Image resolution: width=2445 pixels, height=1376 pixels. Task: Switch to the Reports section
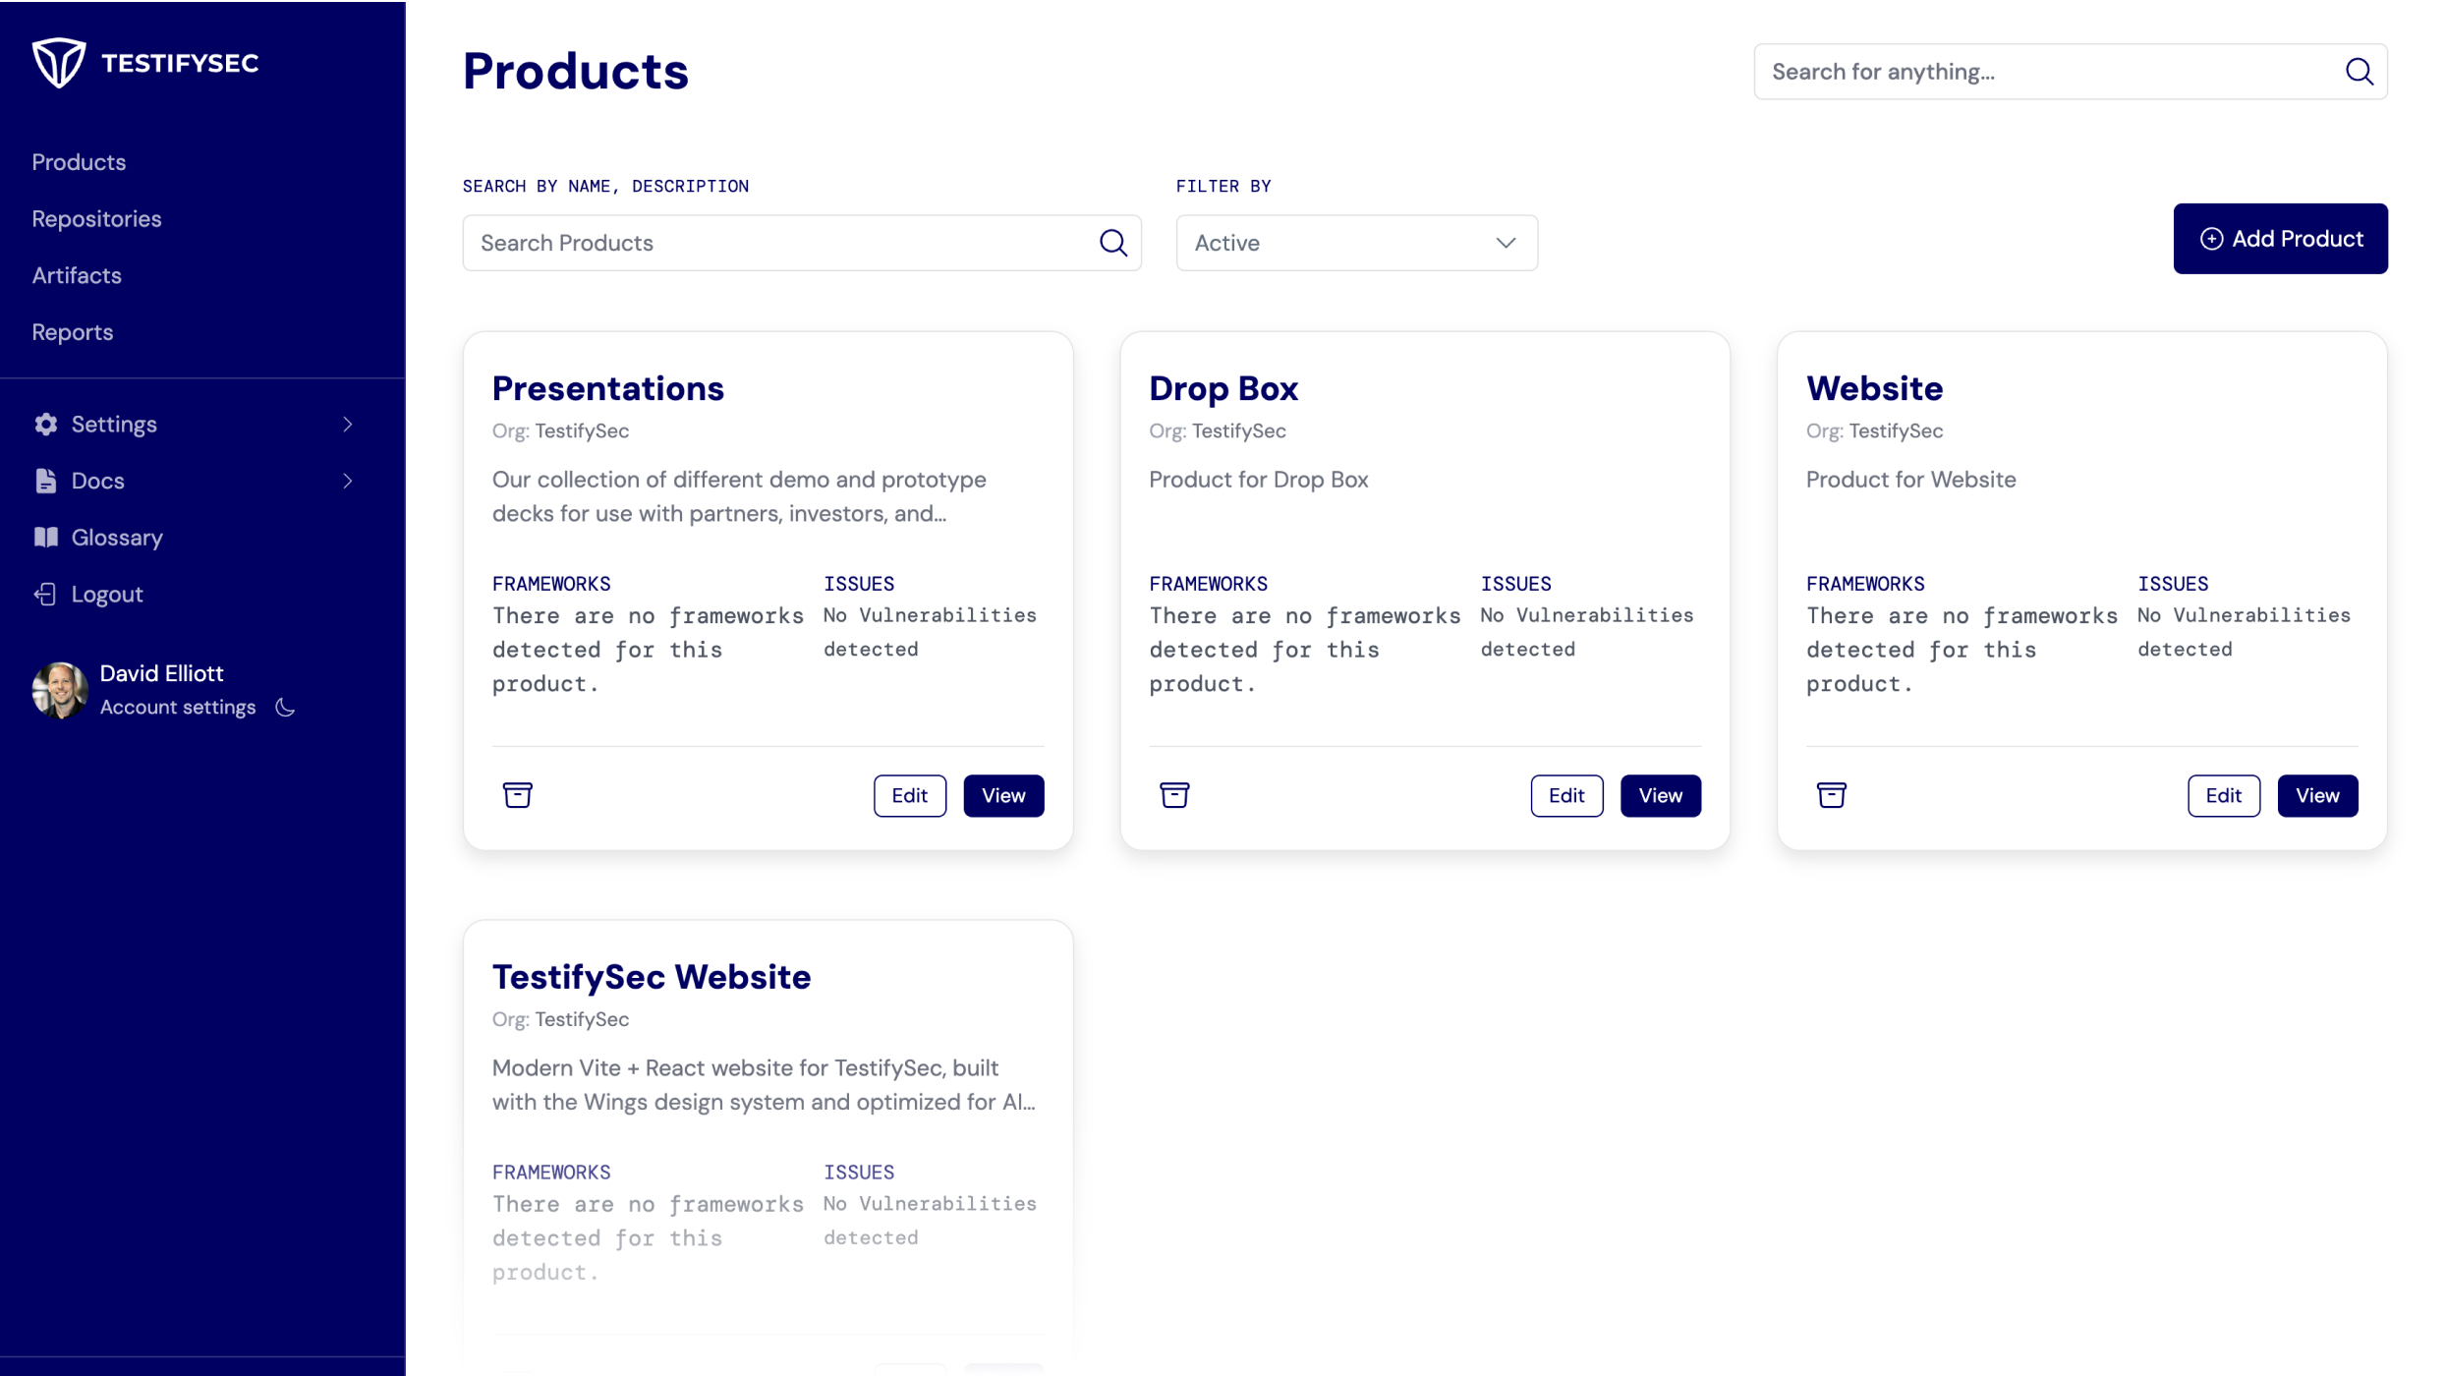tap(72, 331)
